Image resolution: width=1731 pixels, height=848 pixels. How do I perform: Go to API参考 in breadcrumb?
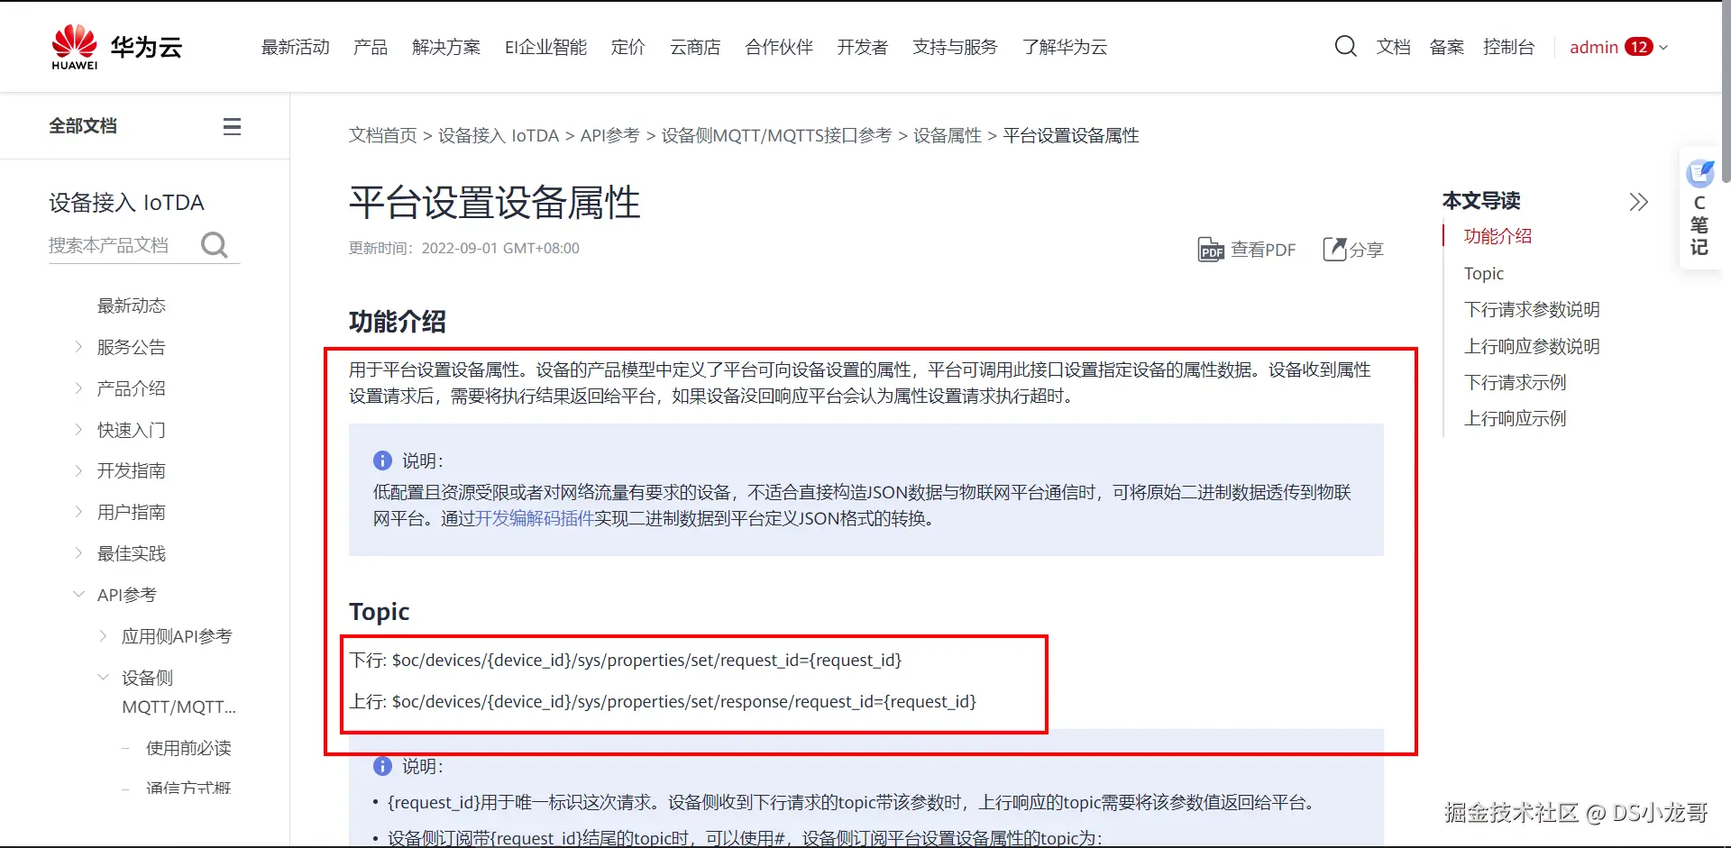click(x=609, y=135)
